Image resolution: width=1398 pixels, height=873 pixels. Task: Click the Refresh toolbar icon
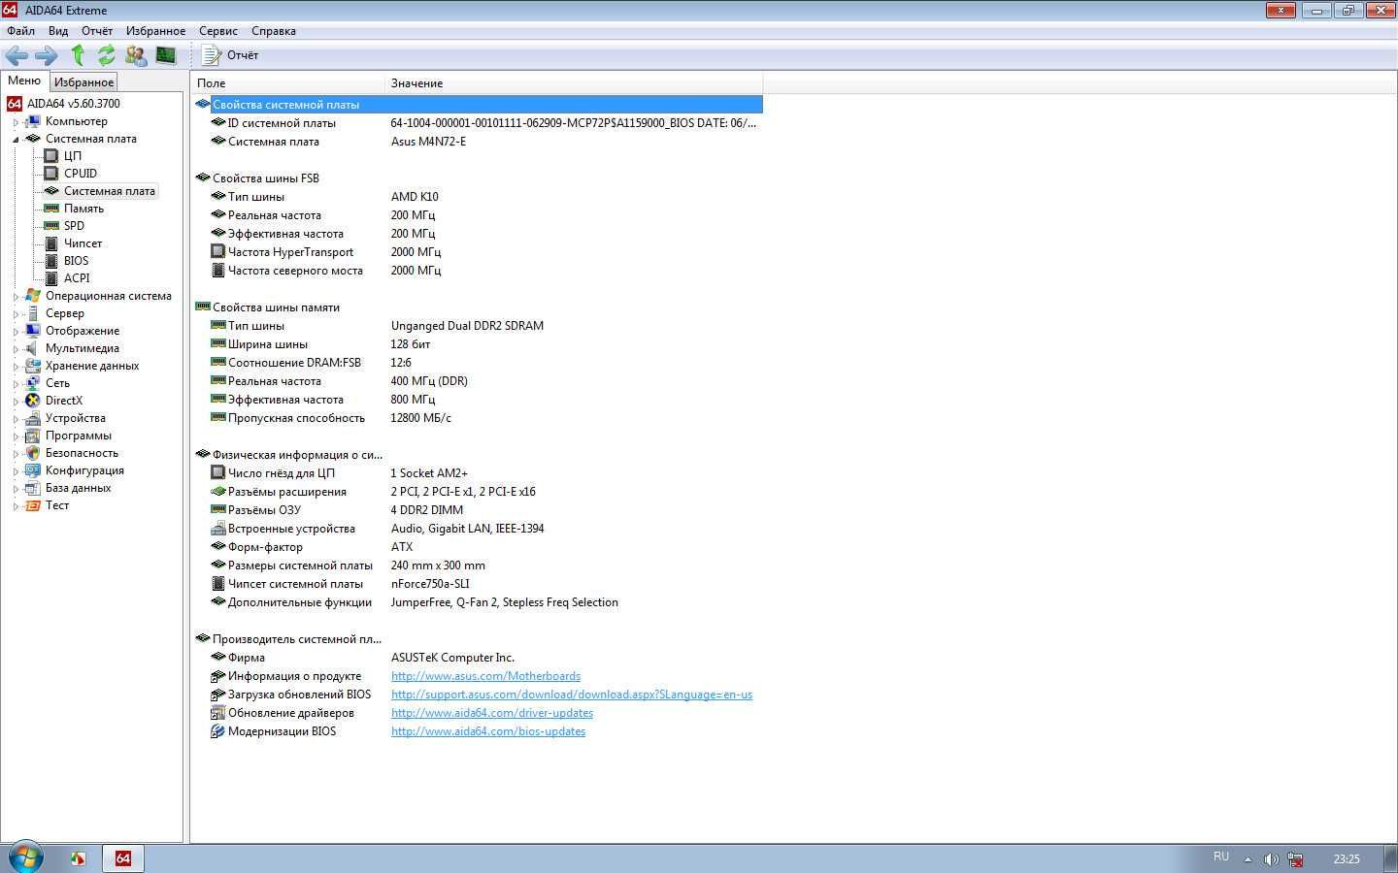click(106, 55)
